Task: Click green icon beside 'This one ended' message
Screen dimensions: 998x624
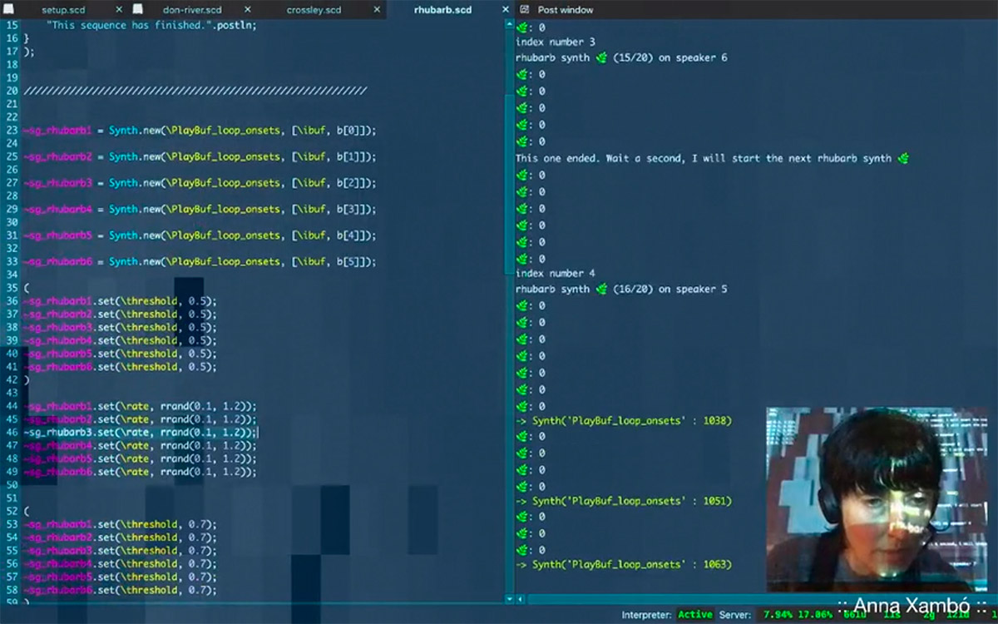Action: click(904, 157)
